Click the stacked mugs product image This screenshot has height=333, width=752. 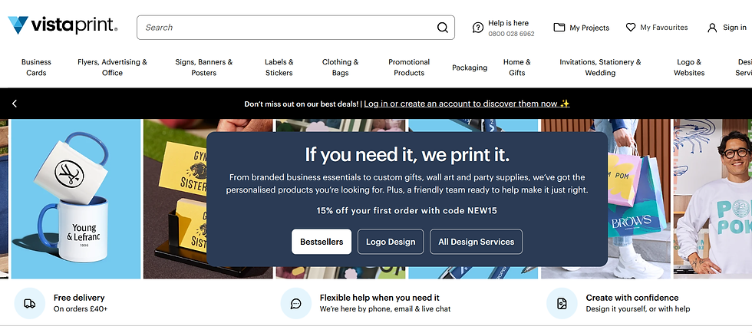(x=76, y=199)
